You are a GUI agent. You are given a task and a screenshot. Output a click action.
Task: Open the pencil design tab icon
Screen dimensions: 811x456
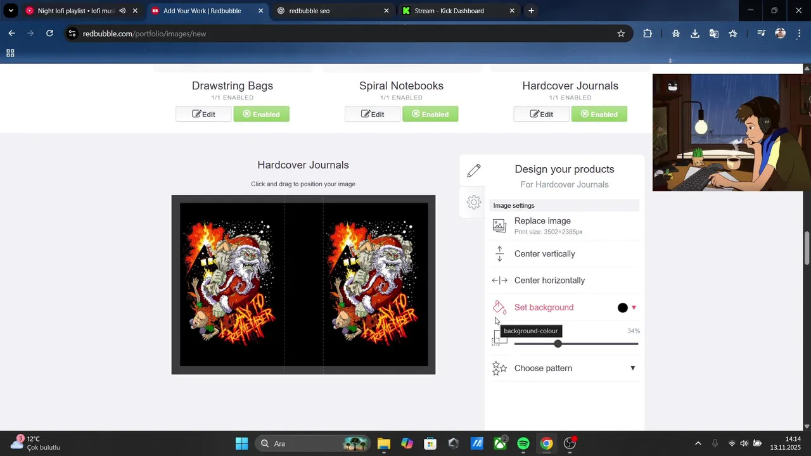(474, 170)
